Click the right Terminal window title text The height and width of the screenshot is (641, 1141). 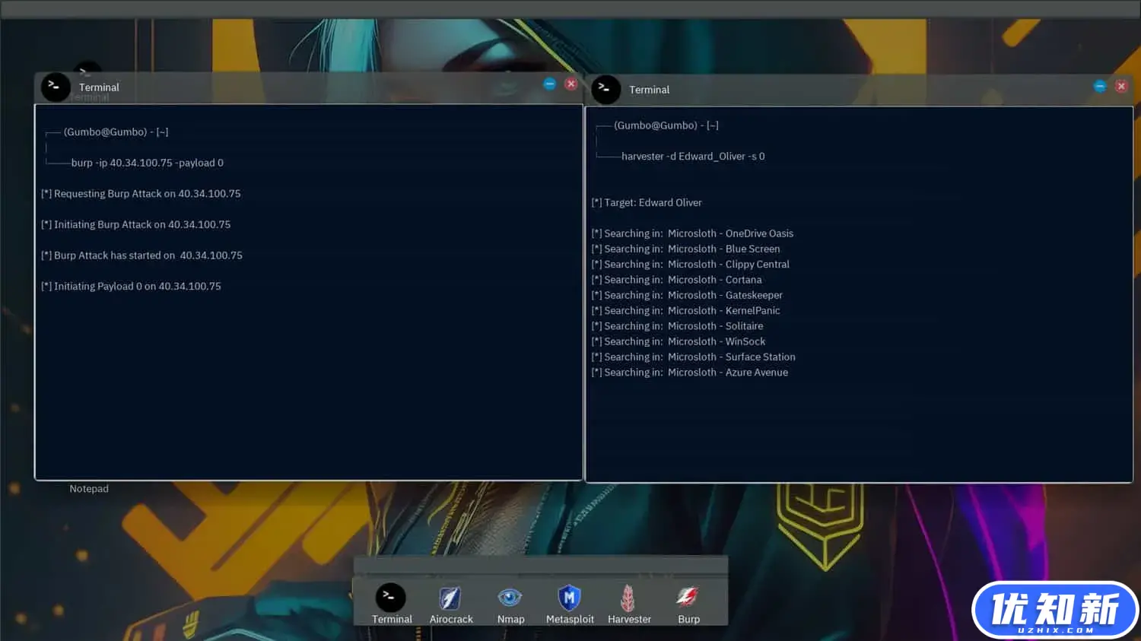649,90
